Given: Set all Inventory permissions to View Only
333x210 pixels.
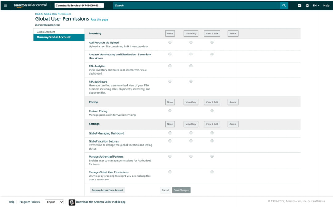Looking at the screenshot, I should point(191,34).
